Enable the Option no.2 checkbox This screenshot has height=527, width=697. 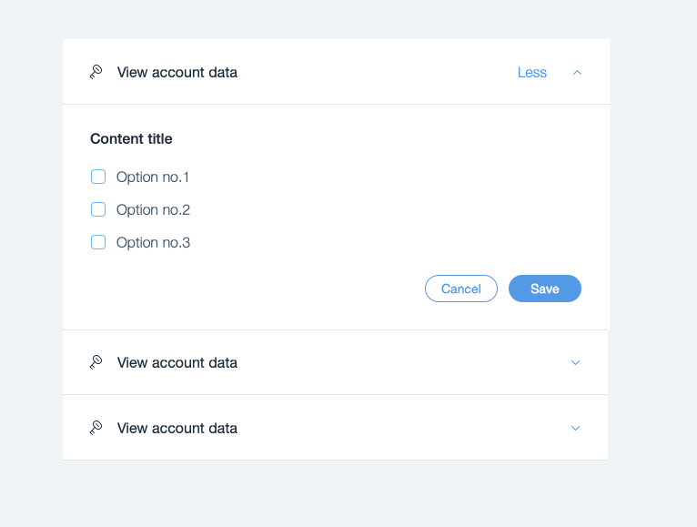pyautogui.click(x=98, y=209)
